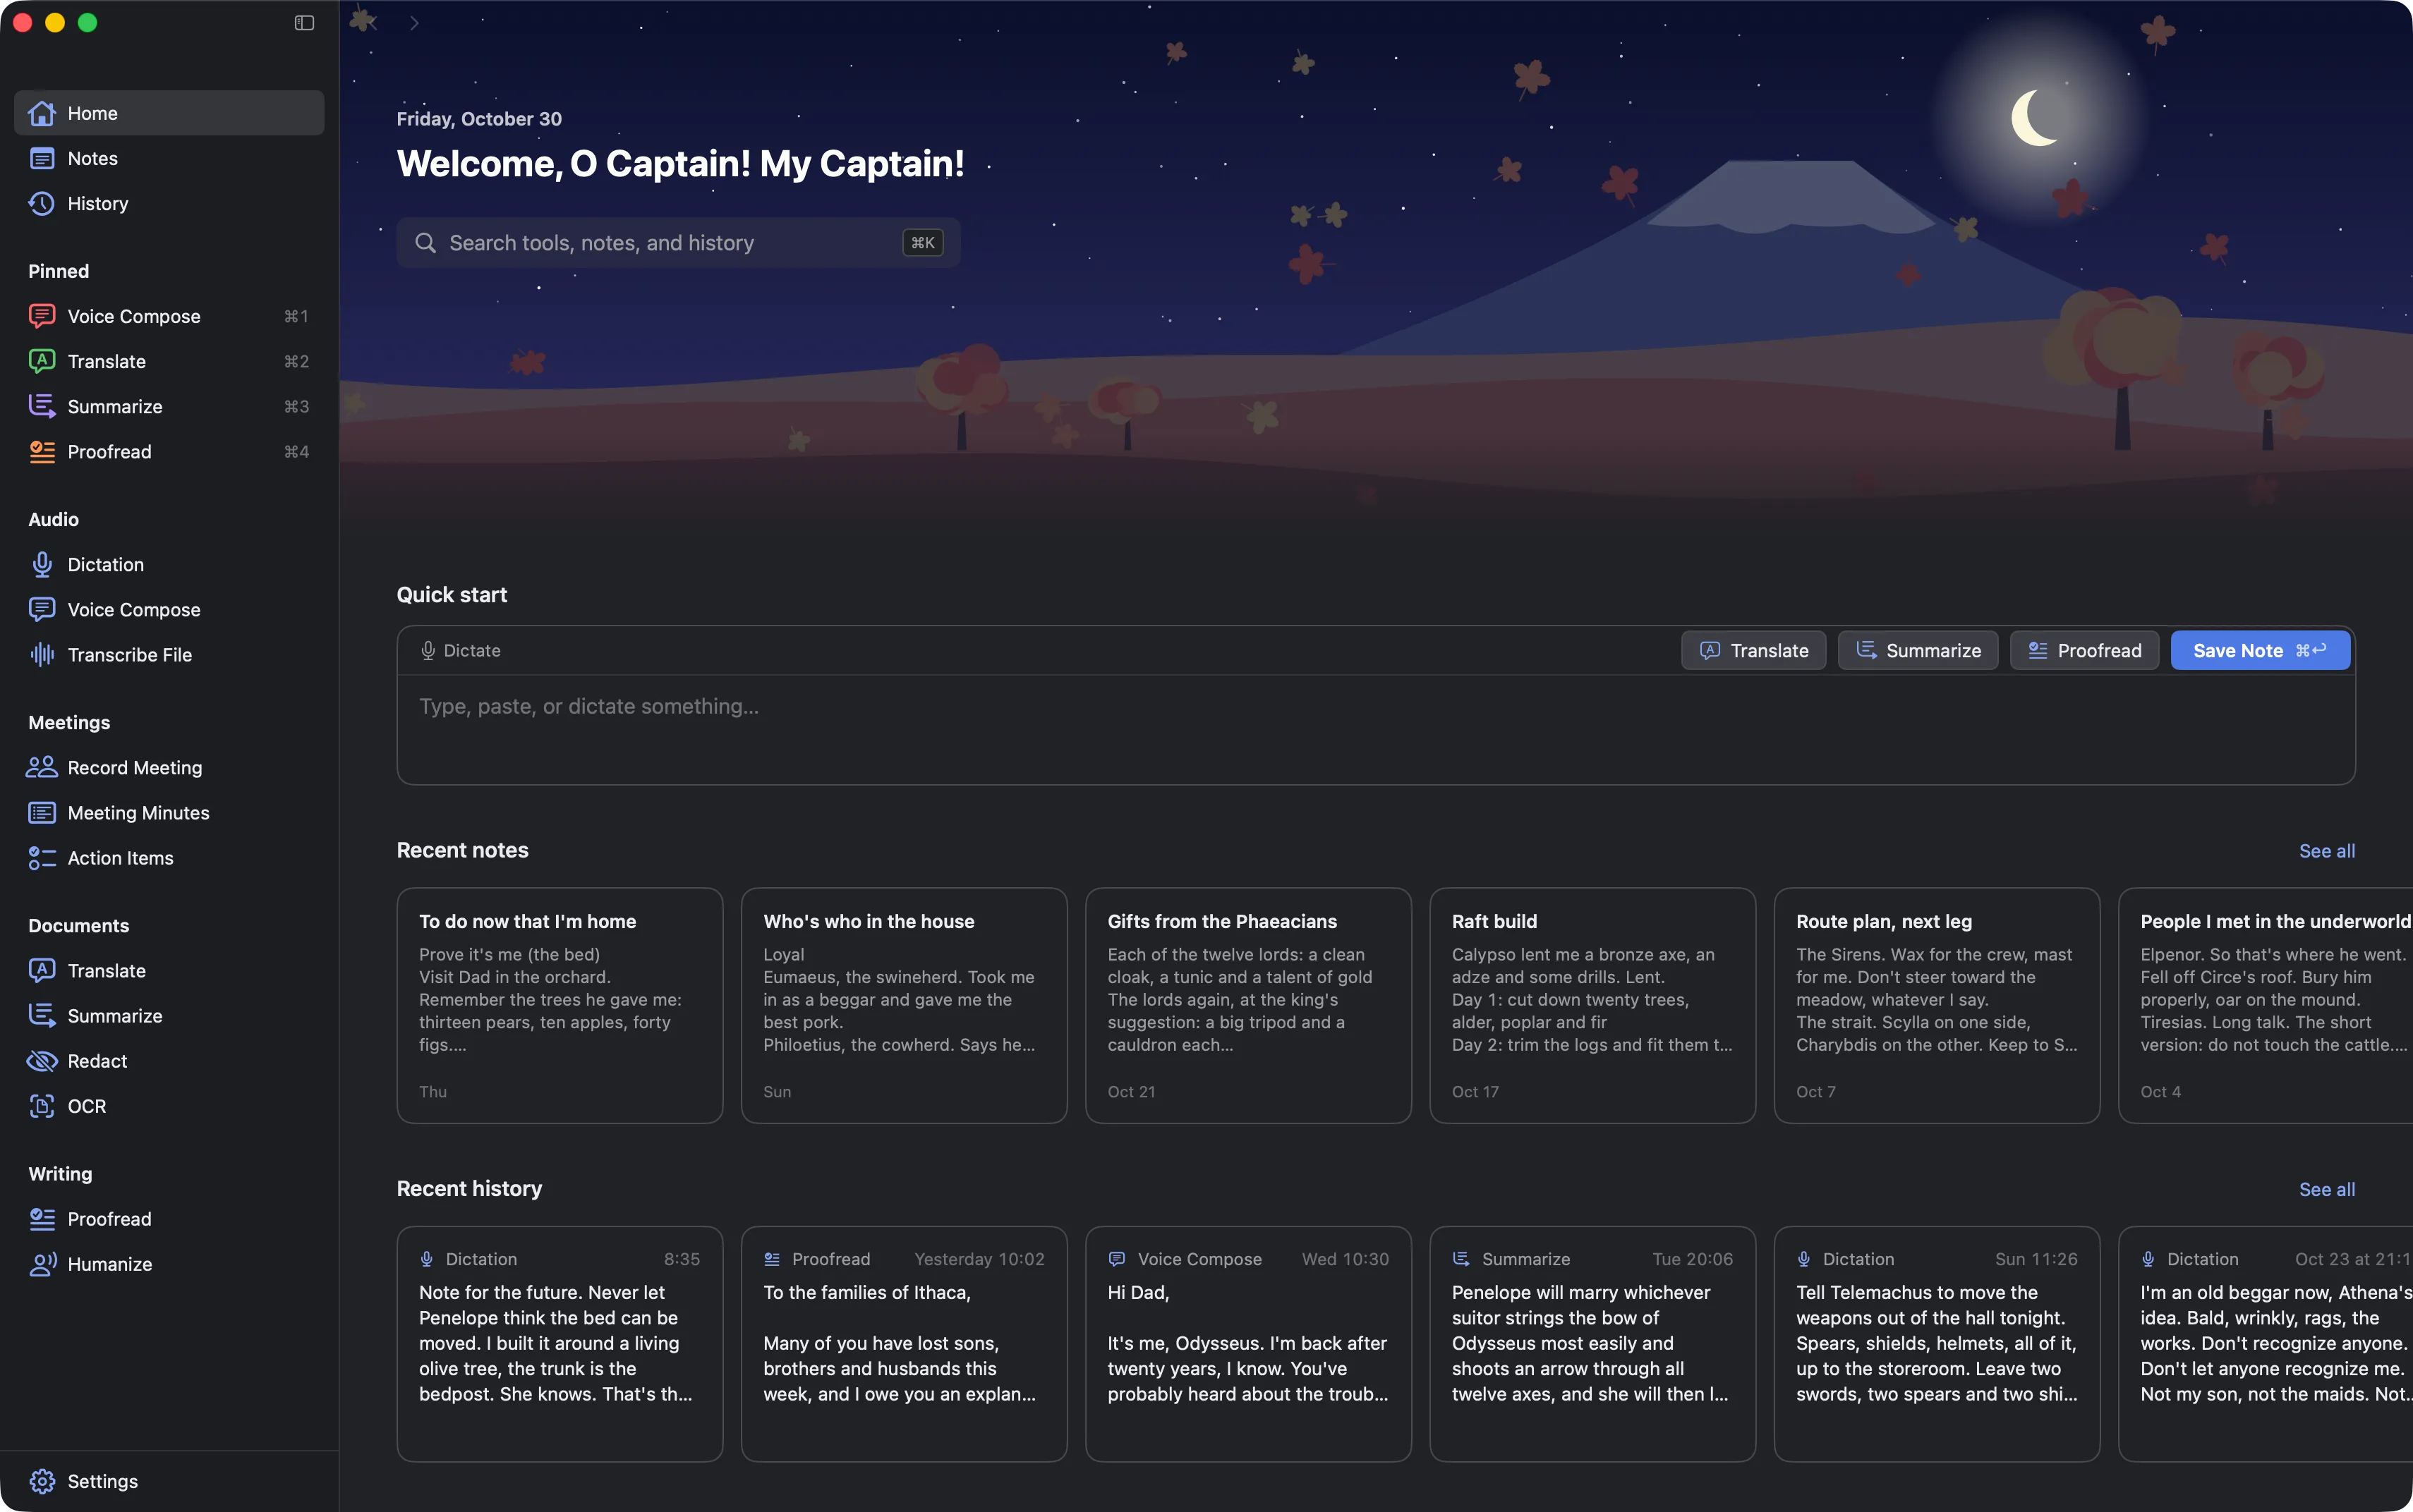The height and width of the screenshot is (1512, 2413).
Task: Open Record Meeting tool
Action: [169, 767]
